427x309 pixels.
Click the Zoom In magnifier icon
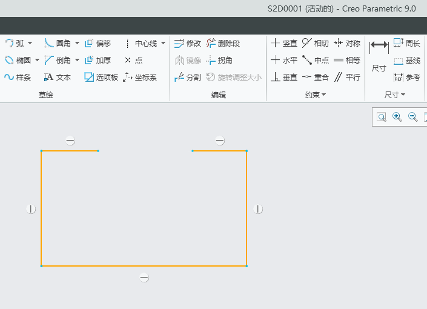pos(397,117)
